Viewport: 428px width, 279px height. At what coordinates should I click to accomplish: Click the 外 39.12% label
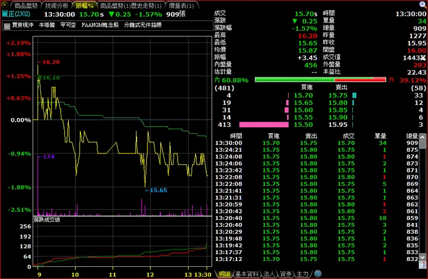(x=407, y=80)
